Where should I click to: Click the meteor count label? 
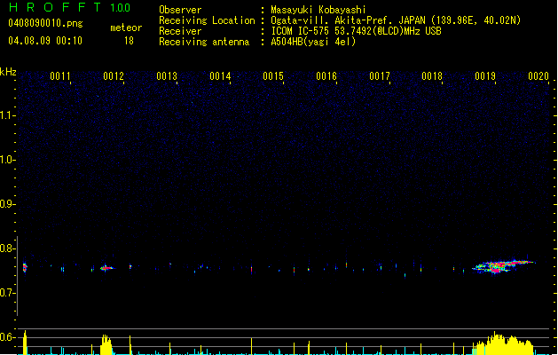pyautogui.click(x=126, y=28)
